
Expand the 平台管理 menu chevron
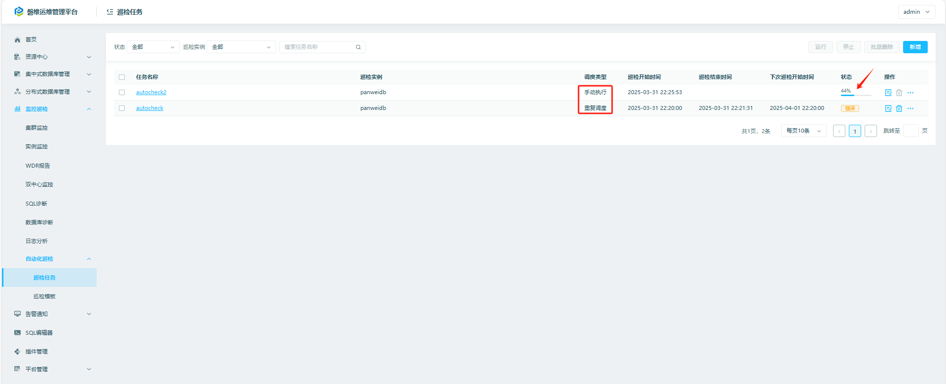pos(89,369)
